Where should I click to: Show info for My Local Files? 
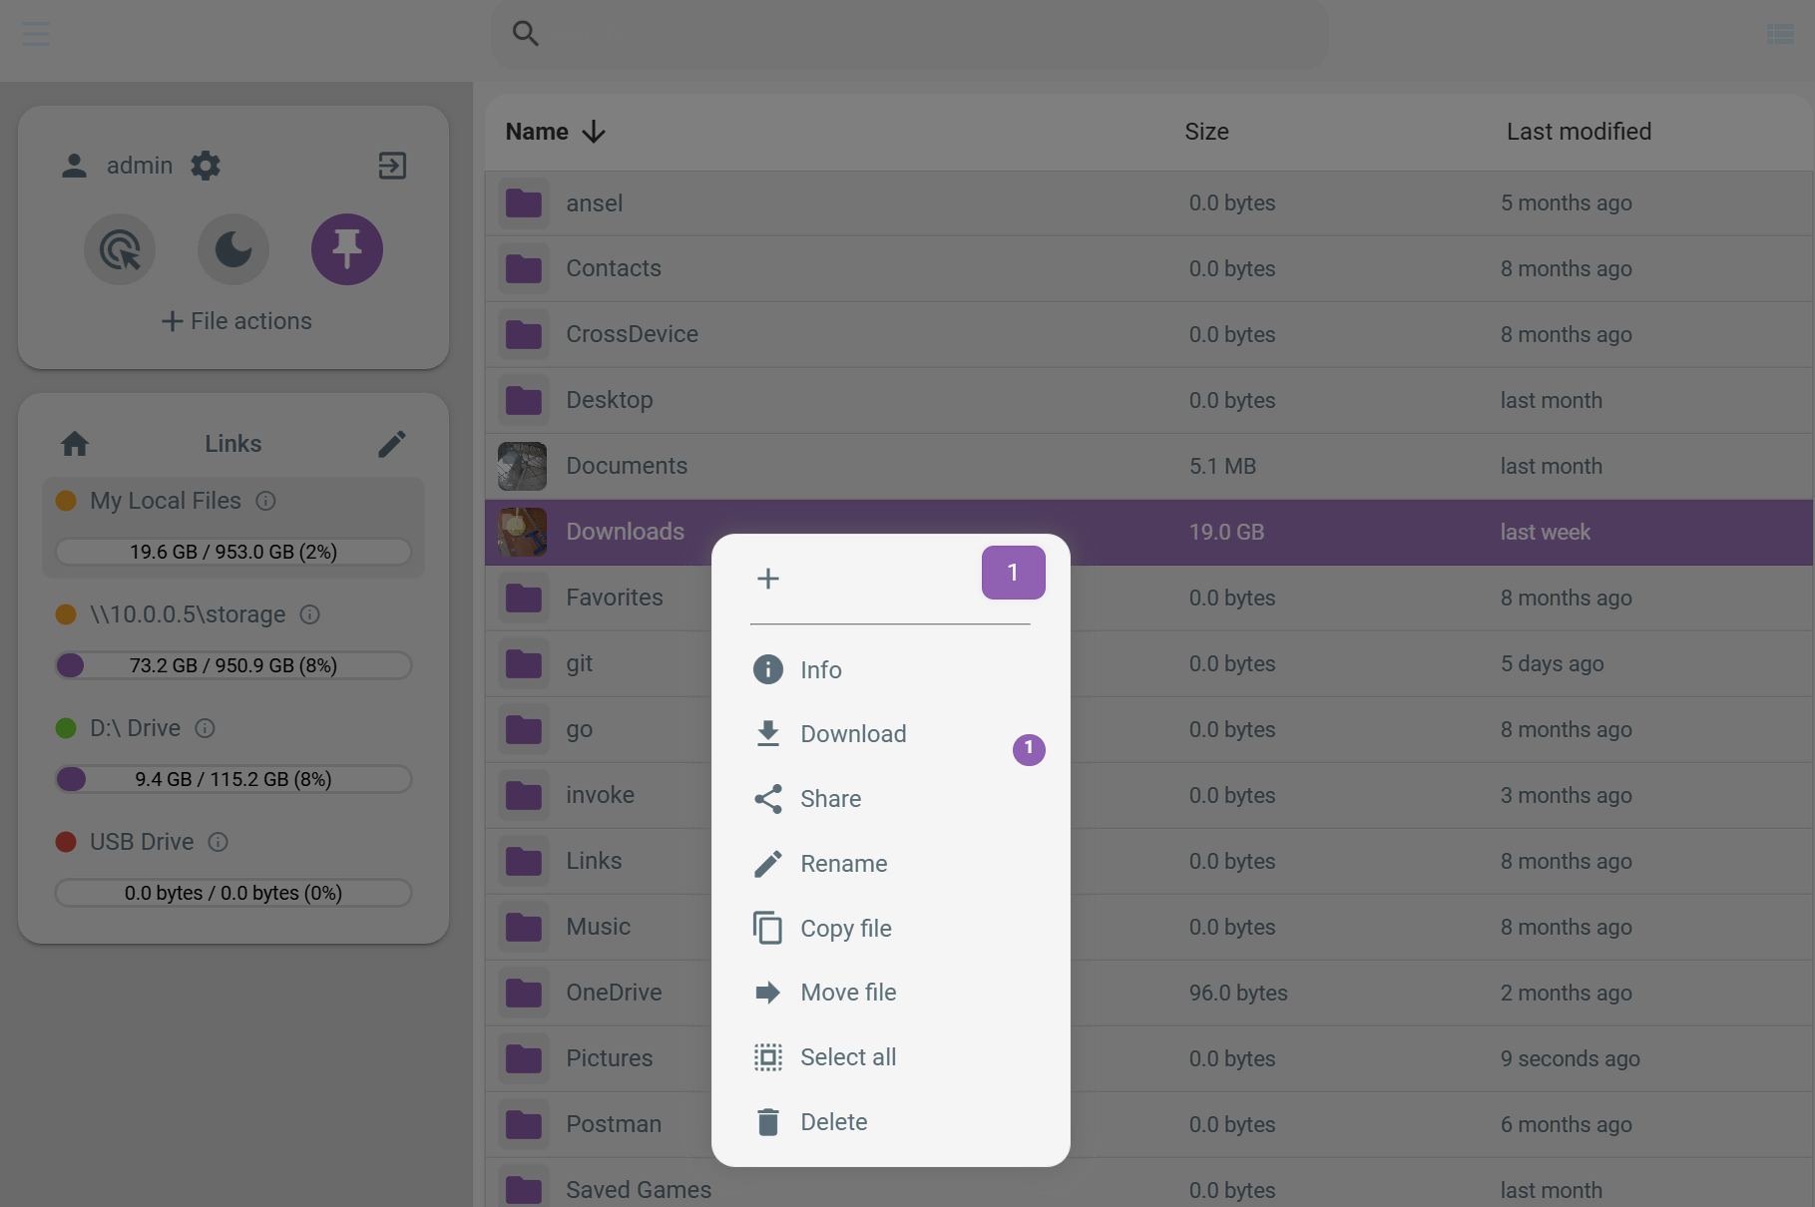click(x=265, y=501)
